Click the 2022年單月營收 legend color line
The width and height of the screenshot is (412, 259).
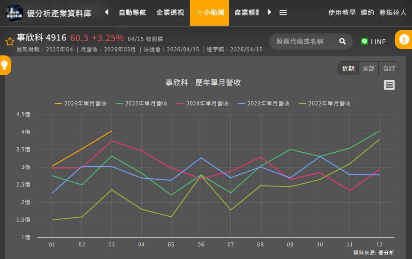pos(303,104)
